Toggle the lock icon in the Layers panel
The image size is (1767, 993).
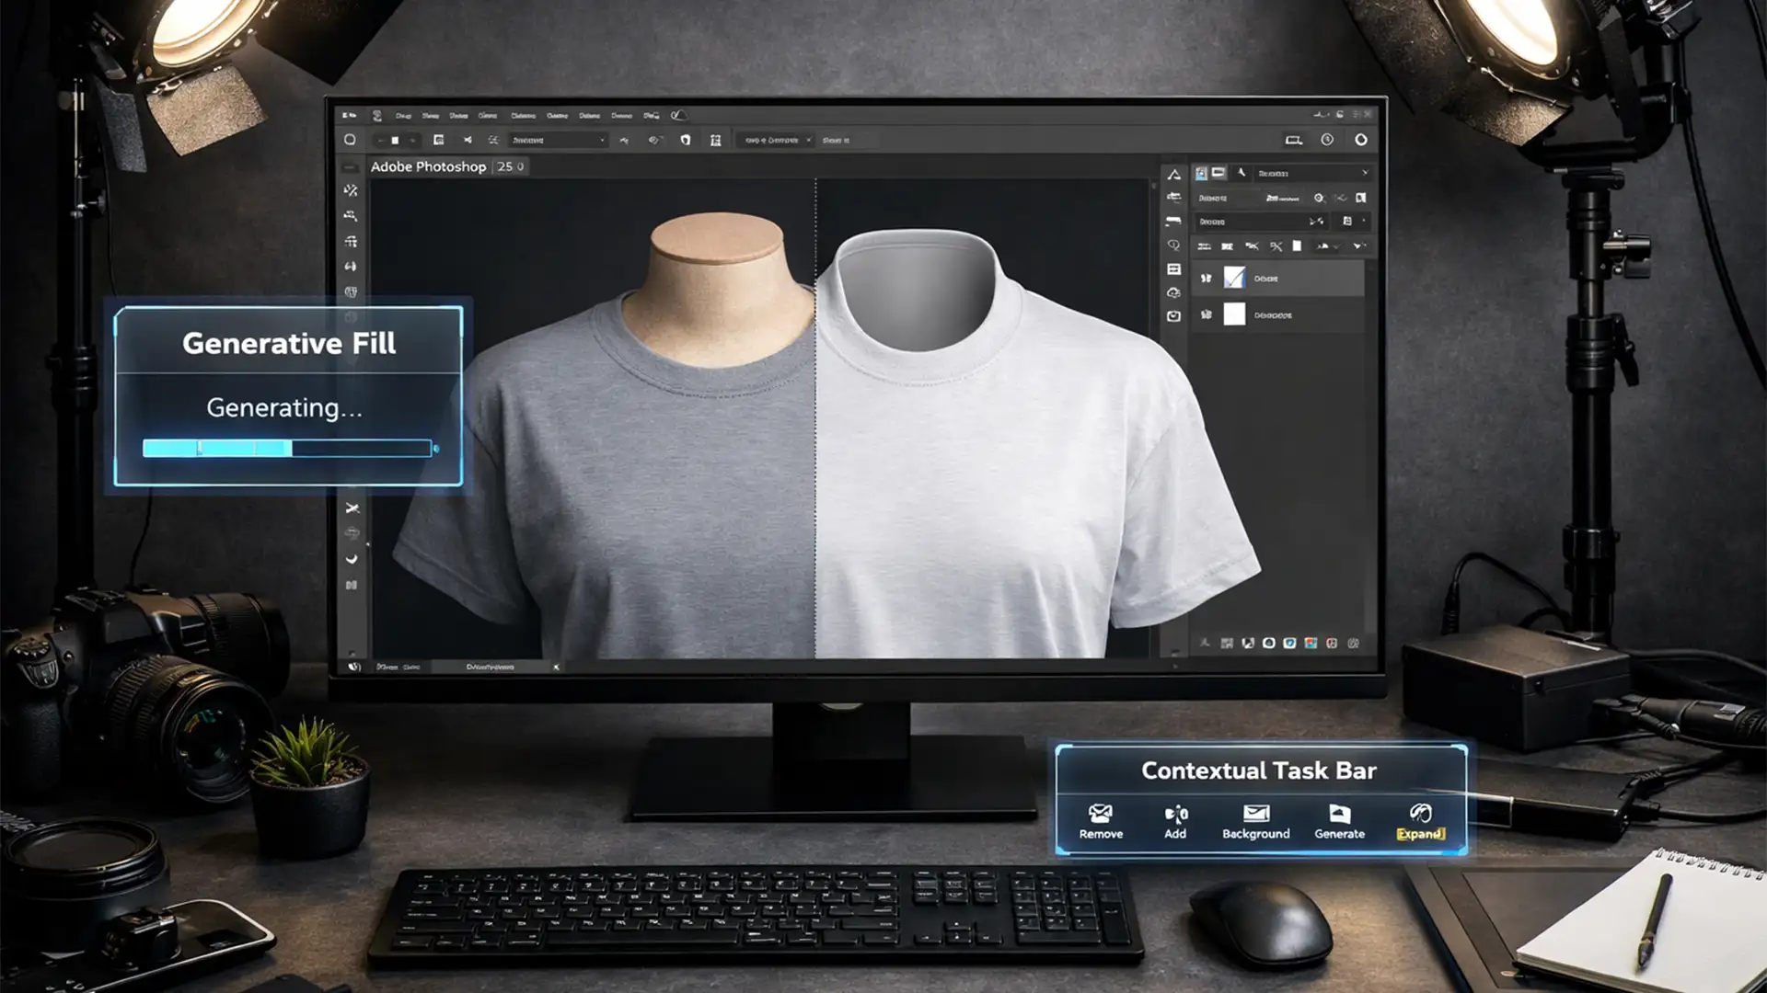pos(1296,246)
